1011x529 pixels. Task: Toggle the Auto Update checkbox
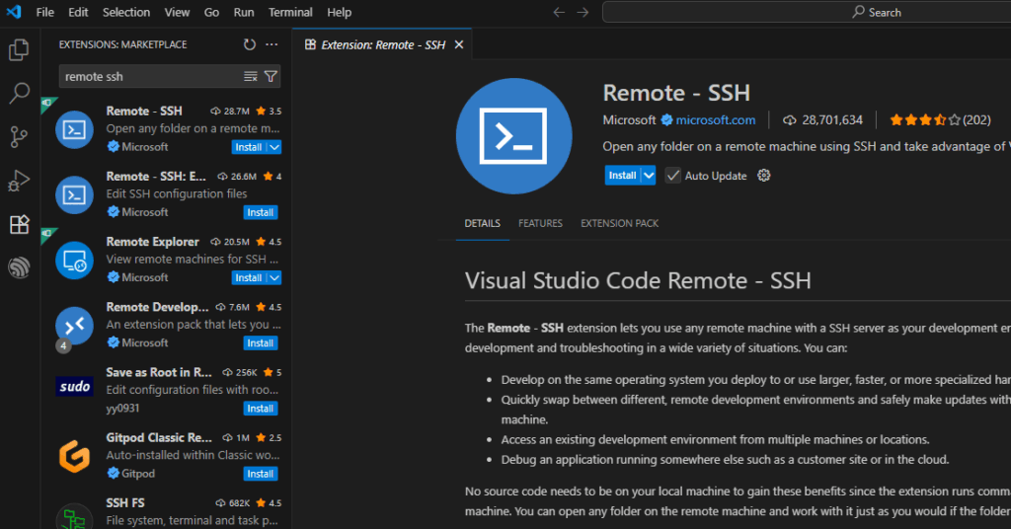672,176
